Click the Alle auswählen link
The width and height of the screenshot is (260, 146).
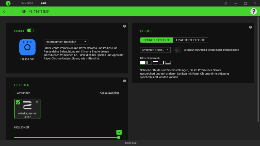tap(109, 93)
